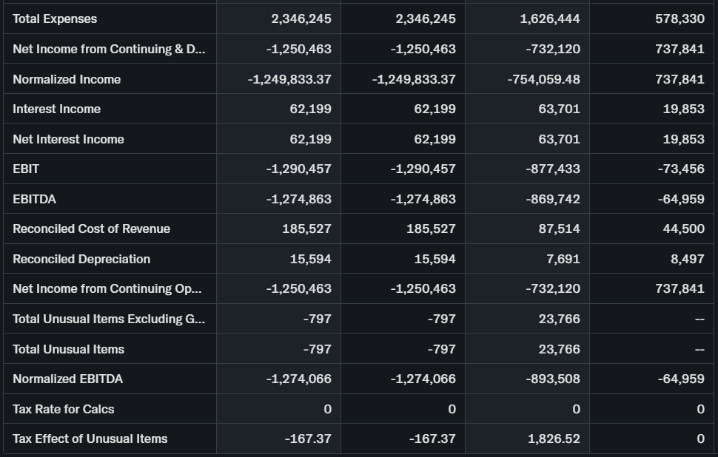Click the Total Expenses row label

[x=55, y=18]
